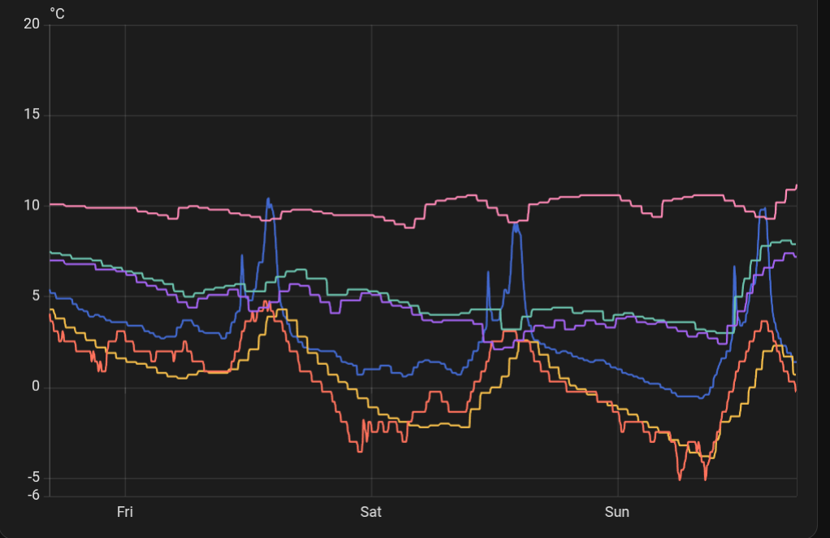Click the blue line's tall peak on Sunday
830x538 pixels.
pyautogui.click(x=763, y=209)
